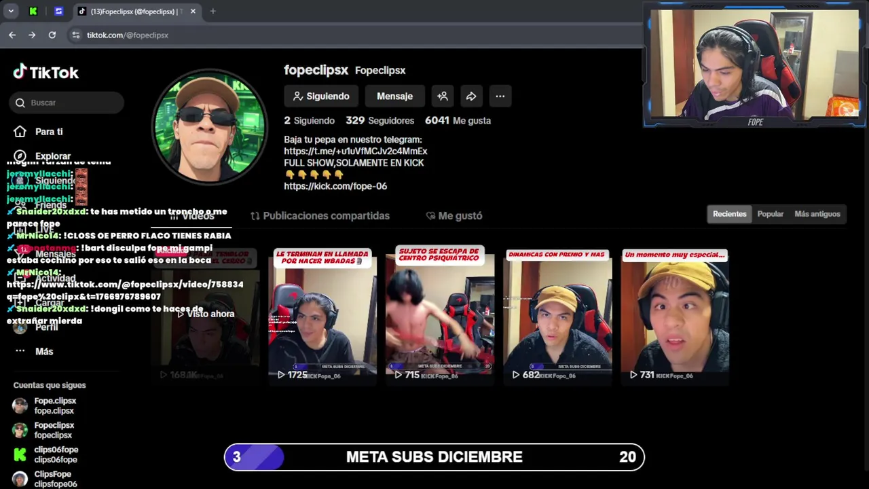Switch to the green Kick pinned tab

pyautogui.click(x=33, y=11)
